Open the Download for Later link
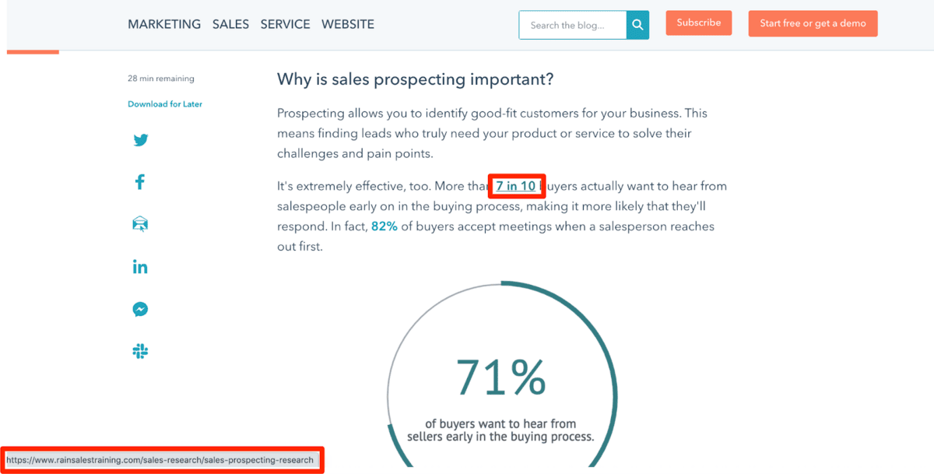 pyautogui.click(x=165, y=104)
